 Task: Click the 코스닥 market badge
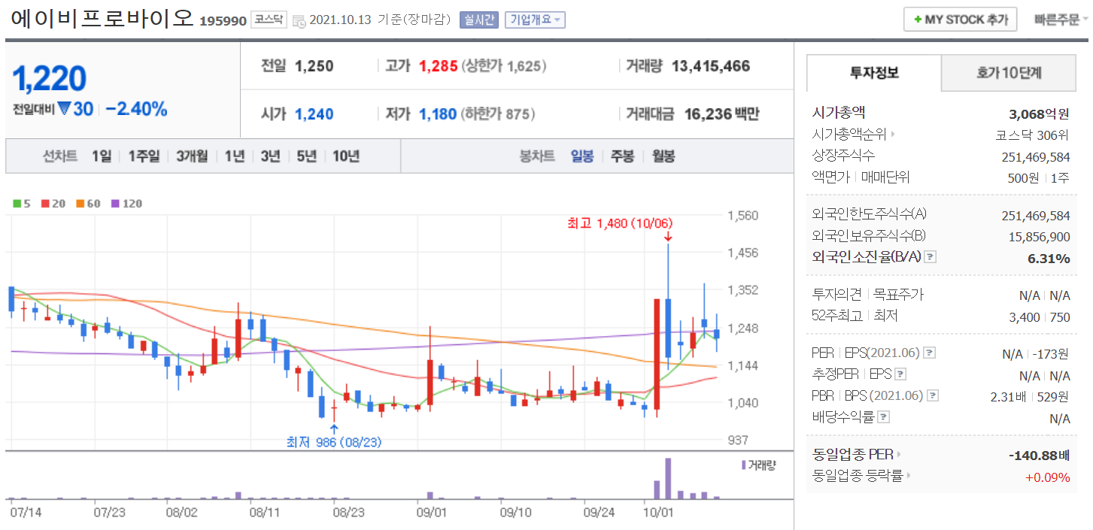tap(269, 20)
